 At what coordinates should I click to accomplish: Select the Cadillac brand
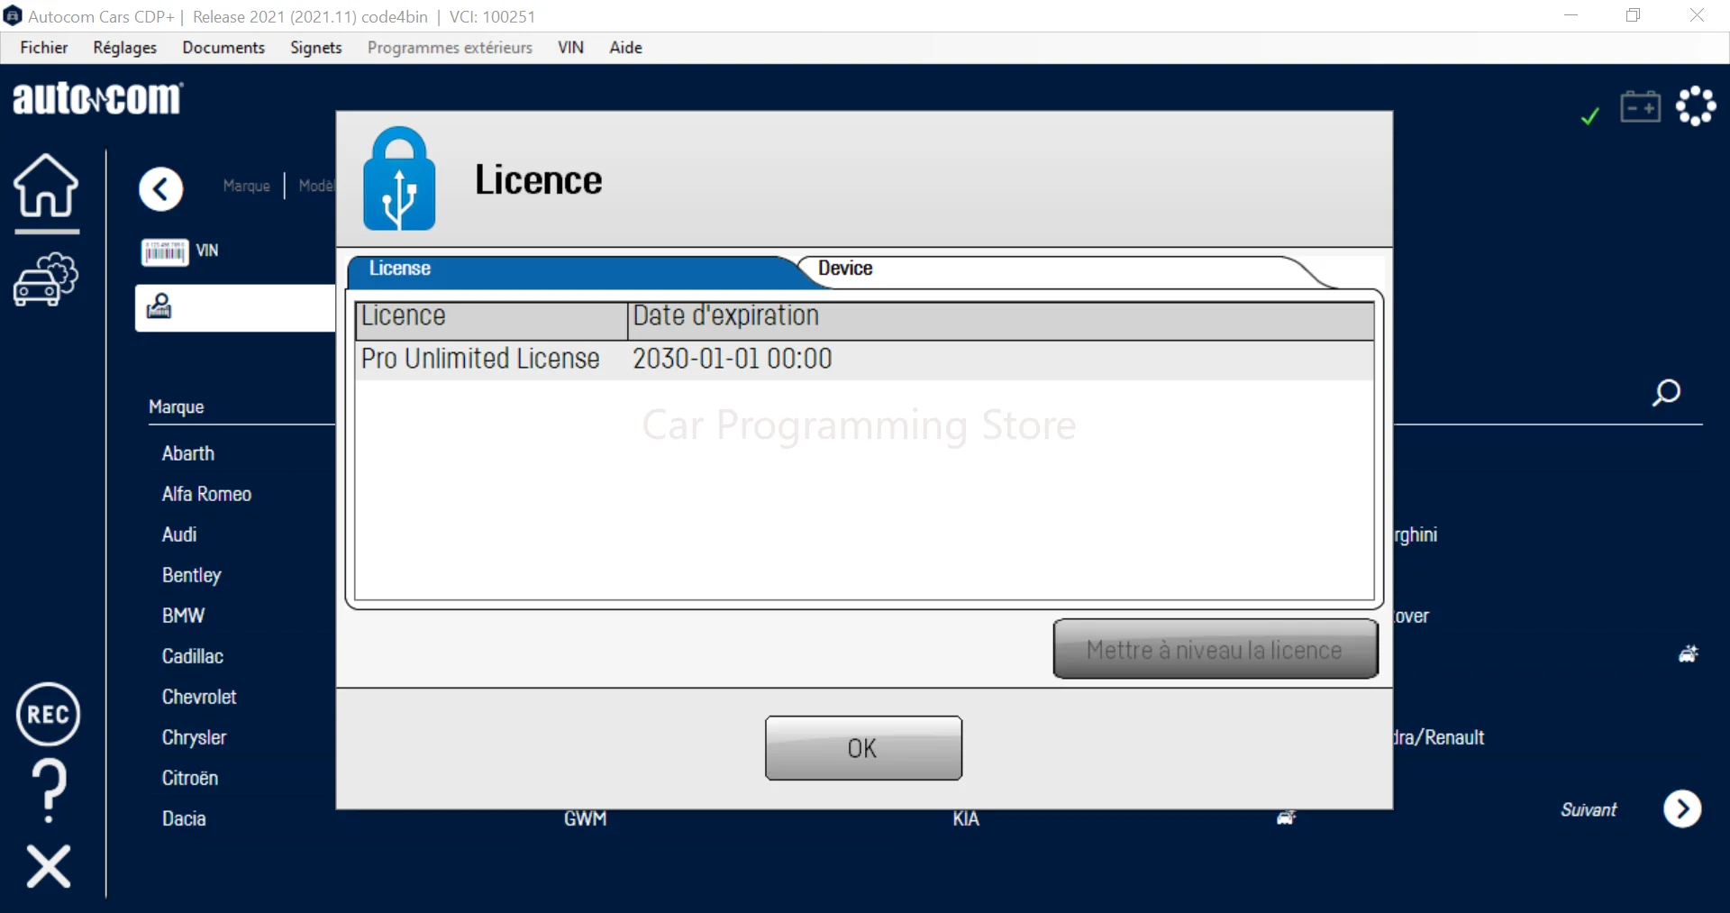tap(193, 656)
